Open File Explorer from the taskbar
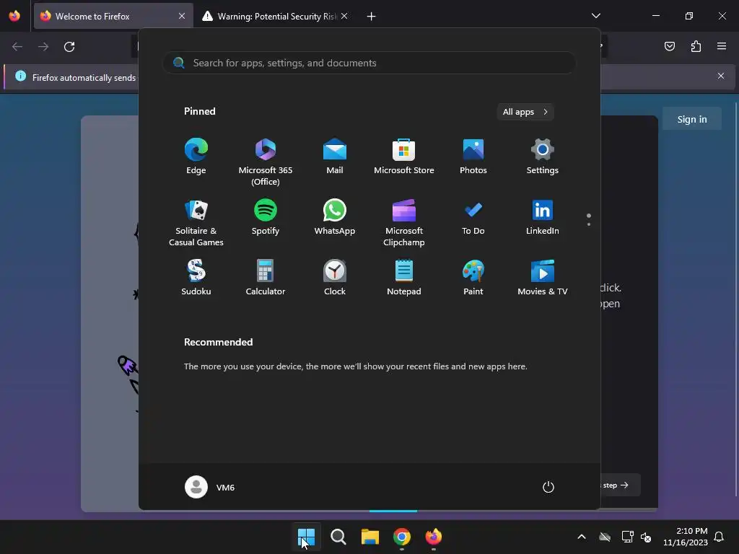 pos(370,537)
